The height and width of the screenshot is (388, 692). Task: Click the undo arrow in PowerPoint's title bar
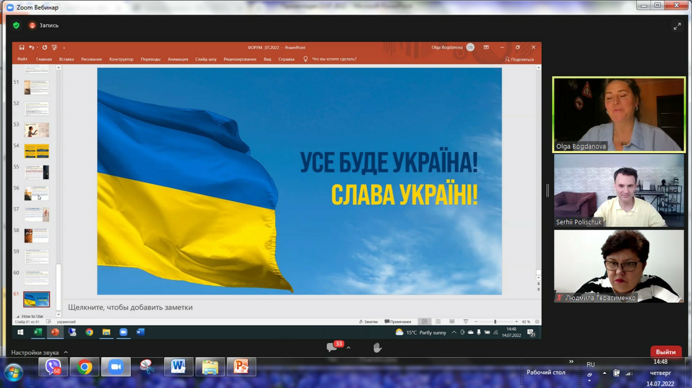[32, 47]
